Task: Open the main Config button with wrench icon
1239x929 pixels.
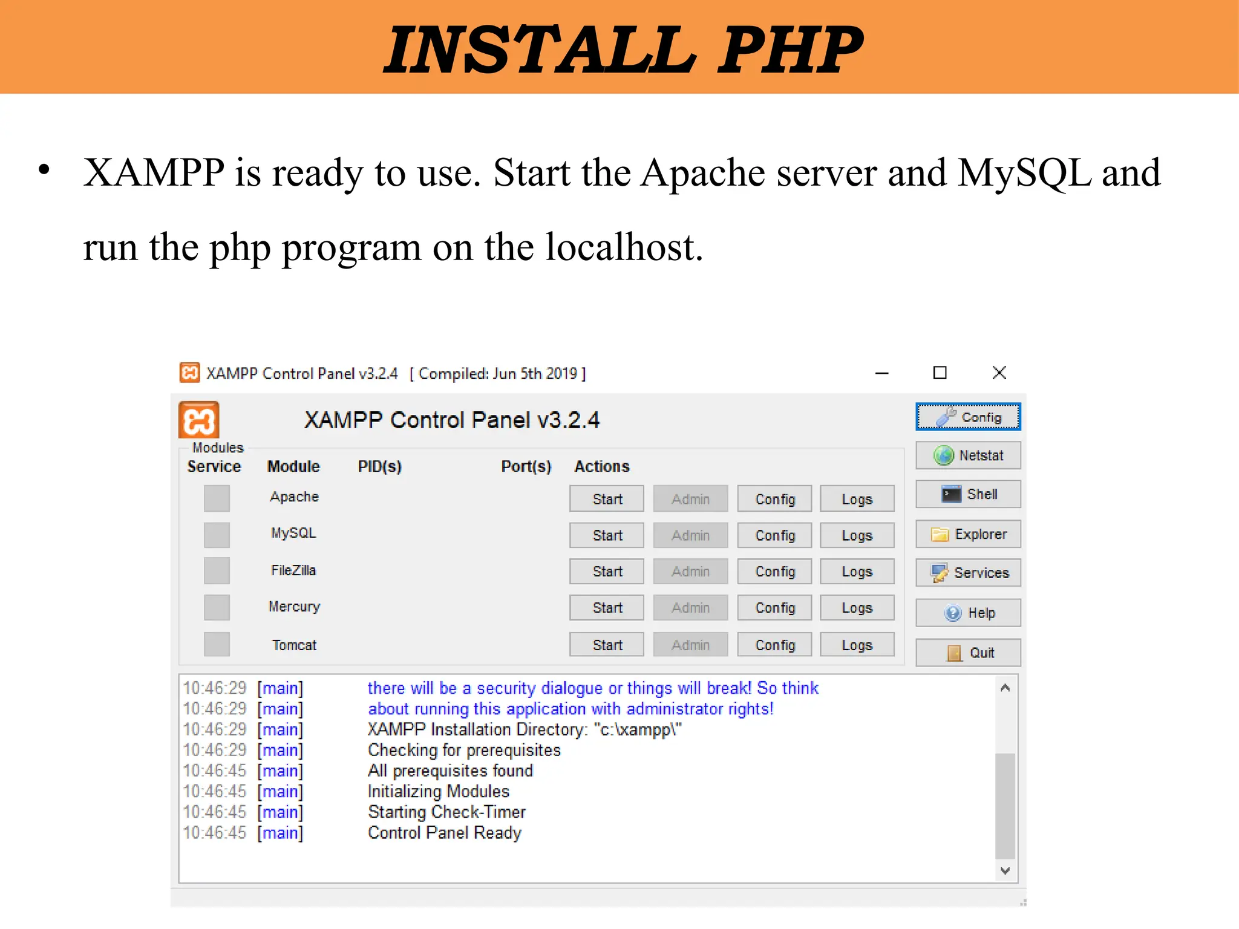Action: [x=968, y=417]
